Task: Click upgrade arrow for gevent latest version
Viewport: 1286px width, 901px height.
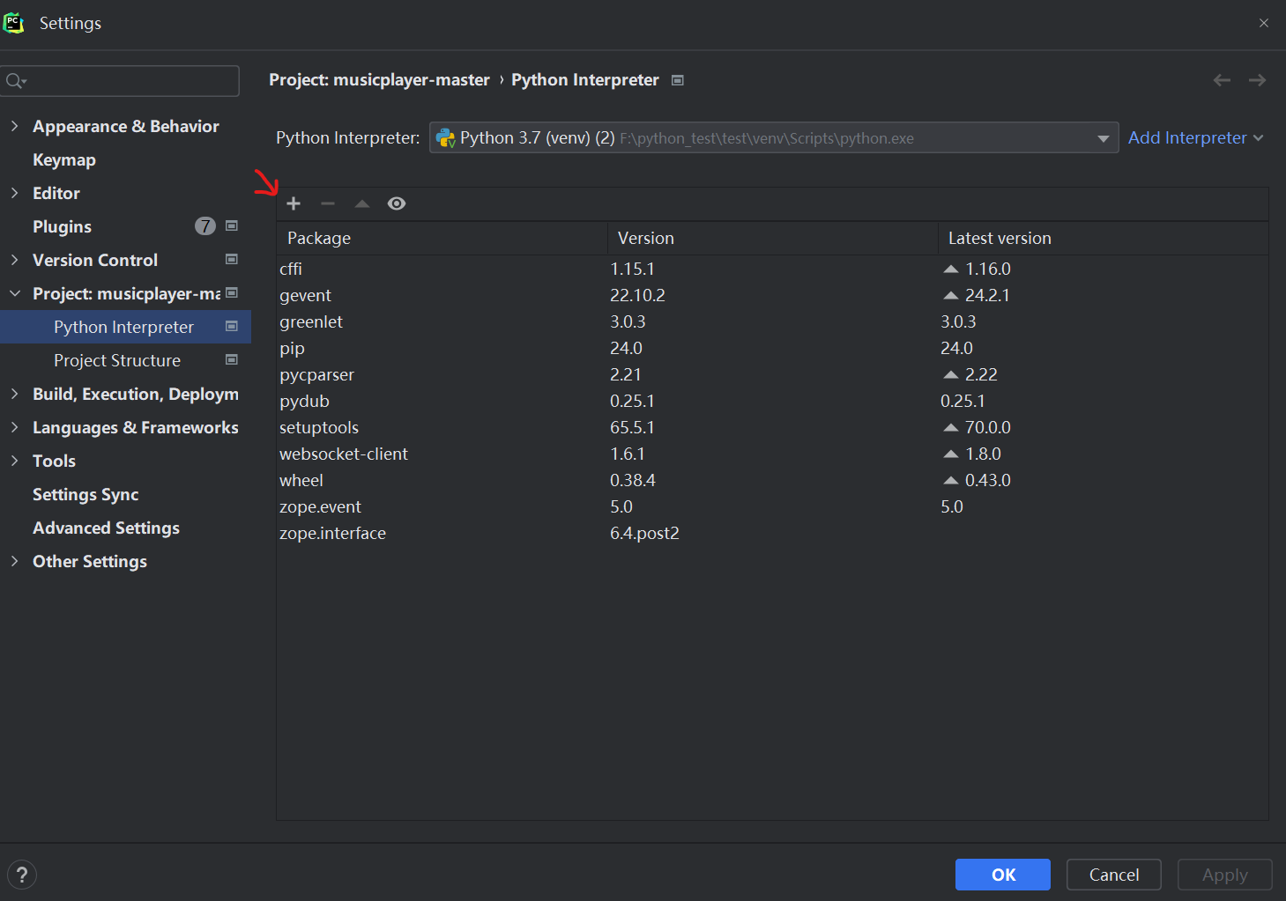Action: [x=951, y=295]
